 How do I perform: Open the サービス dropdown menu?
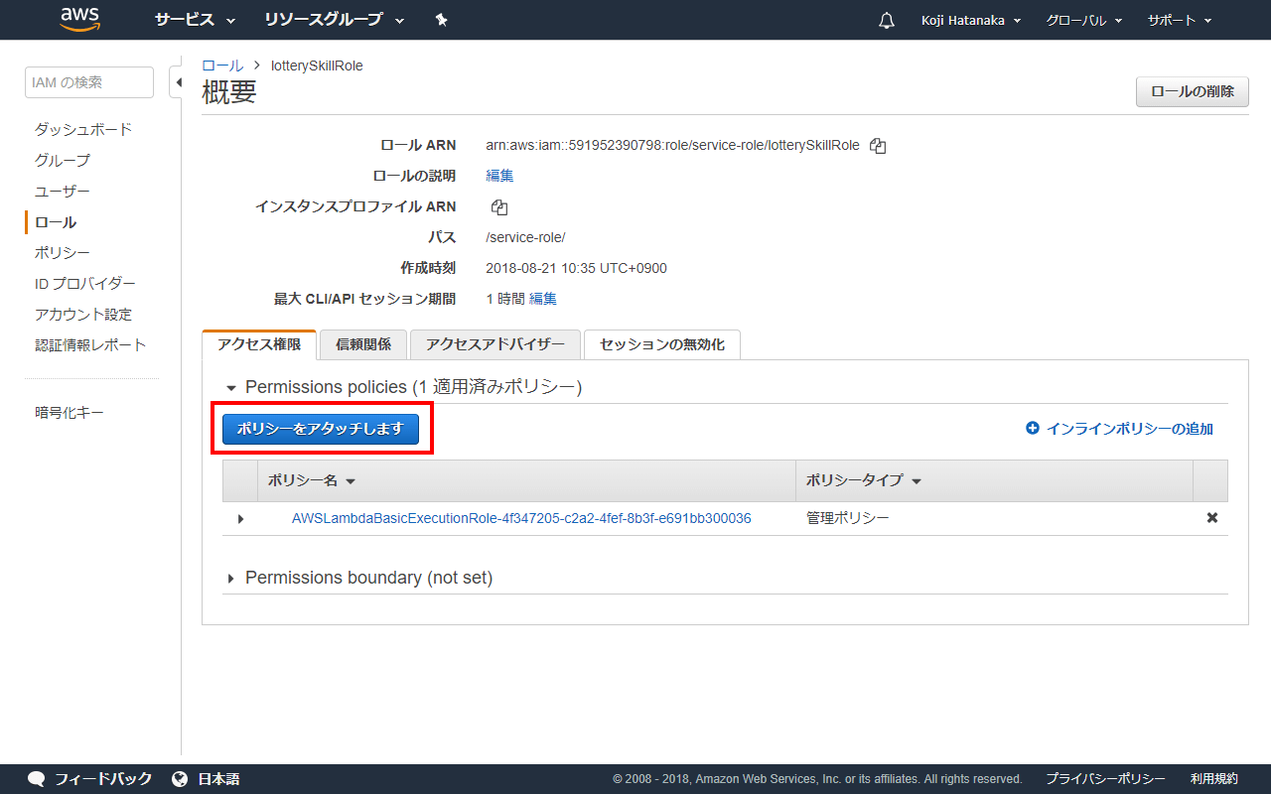pos(195,20)
